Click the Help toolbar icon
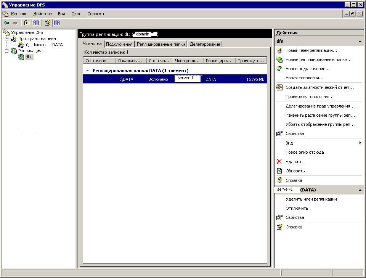Image resolution: width=366 pixels, height=278 pixels. point(47,23)
